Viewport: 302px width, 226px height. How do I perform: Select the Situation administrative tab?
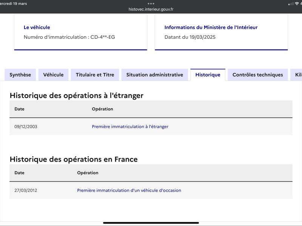(155, 75)
